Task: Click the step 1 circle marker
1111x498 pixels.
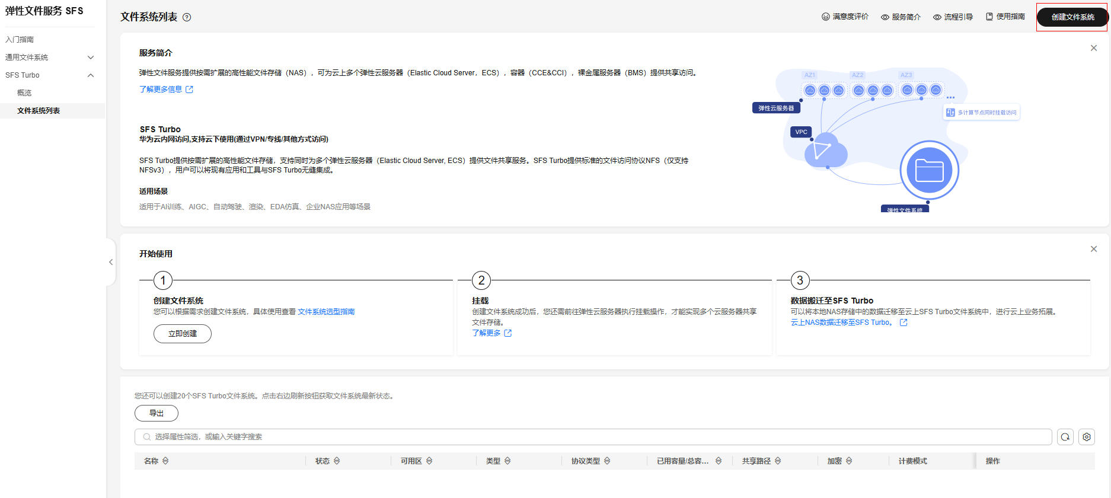Action: coord(163,280)
